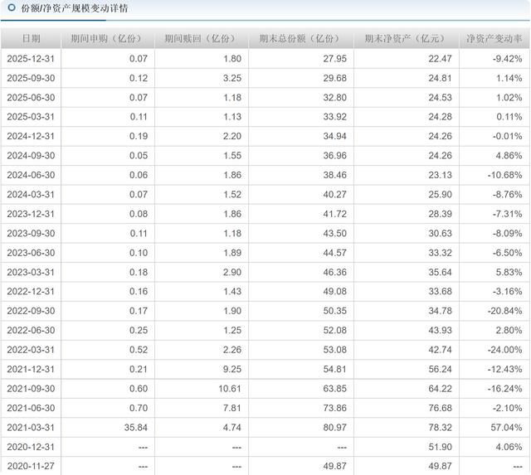
Task: Select the 日期 column header
Action: tap(31, 39)
